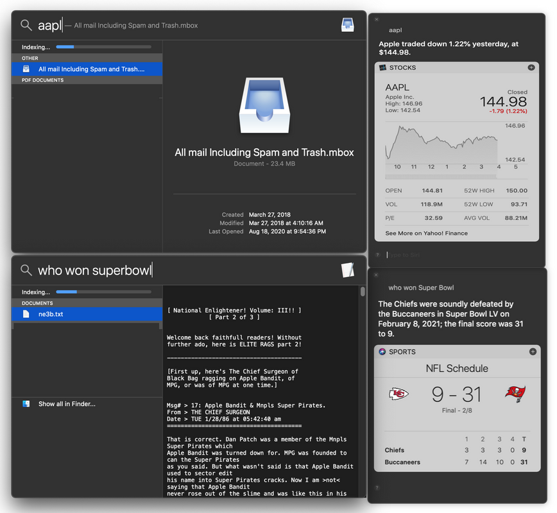Click the 'who won Super Bowl' query text

click(421, 287)
